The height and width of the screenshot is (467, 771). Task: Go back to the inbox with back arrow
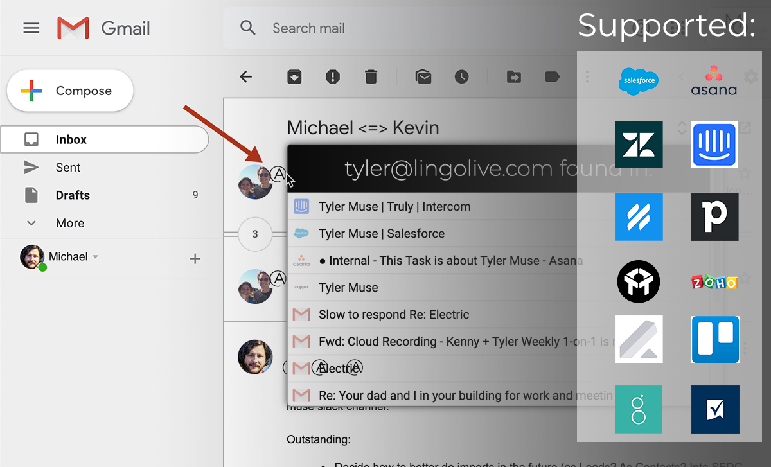tap(245, 77)
